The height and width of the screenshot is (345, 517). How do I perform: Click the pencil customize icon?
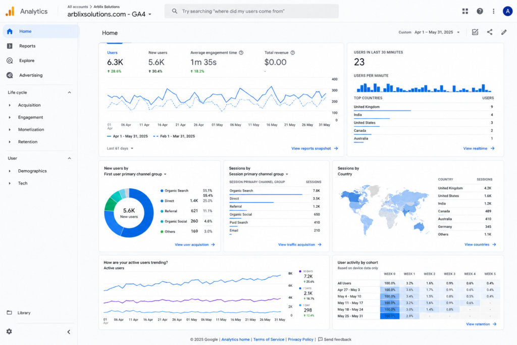coord(504,32)
